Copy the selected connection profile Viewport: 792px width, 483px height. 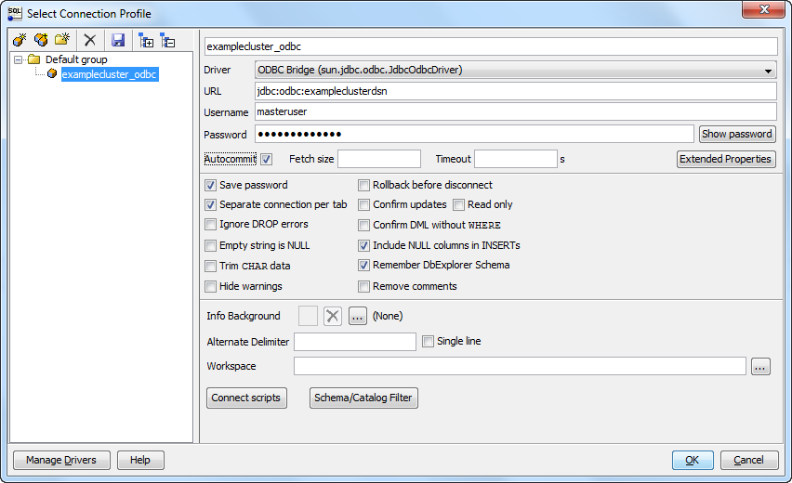pyautogui.click(x=41, y=40)
